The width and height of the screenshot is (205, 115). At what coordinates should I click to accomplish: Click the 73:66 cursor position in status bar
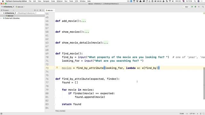click(182, 114)
